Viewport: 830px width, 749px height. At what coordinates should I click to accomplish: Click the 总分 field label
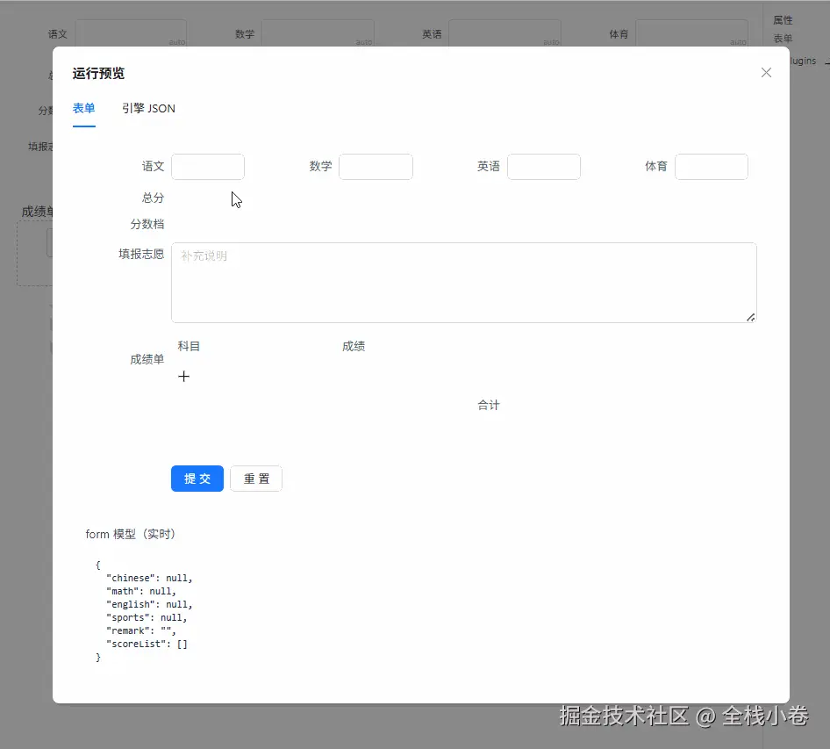click(x=153, y=198)
